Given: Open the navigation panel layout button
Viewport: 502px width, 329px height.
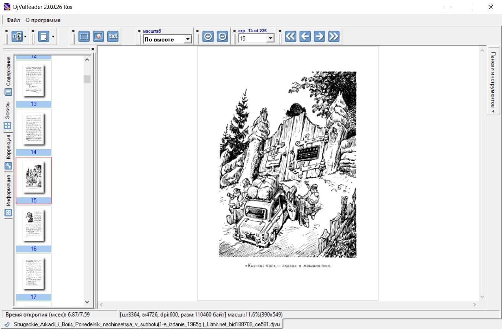Looking at the screenshot, I should pos(17,36).
